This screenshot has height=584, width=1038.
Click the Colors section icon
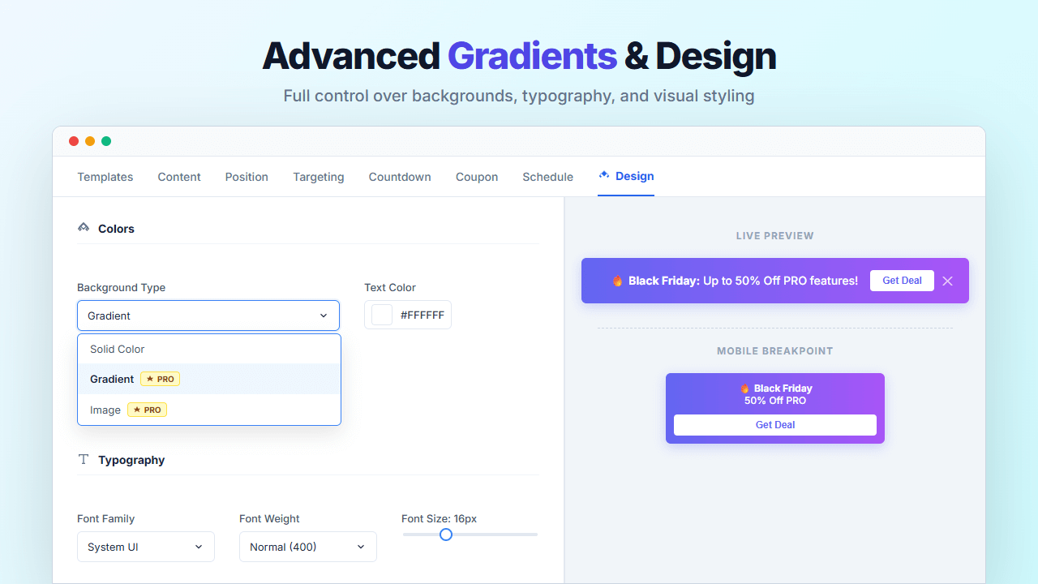point(84,228)
